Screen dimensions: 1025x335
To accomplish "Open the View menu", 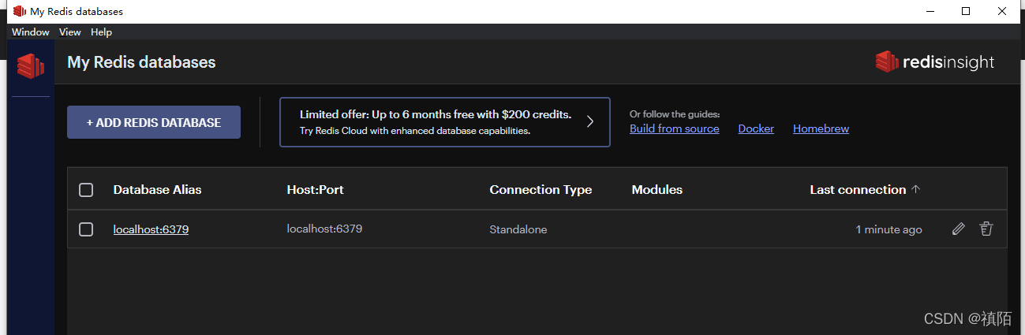I will (70, 32).
